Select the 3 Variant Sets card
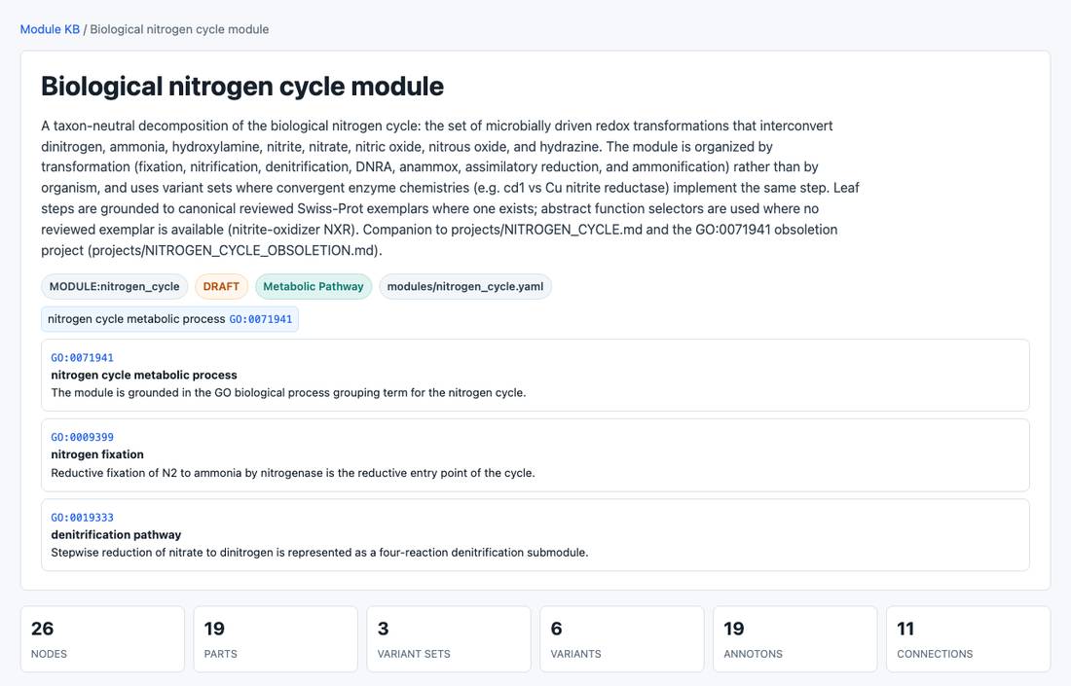This screenshot has height=686, width=1071. click(449, 639)
